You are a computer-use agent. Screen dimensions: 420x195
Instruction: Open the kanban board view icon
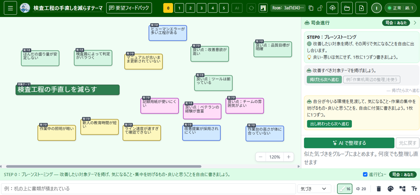point(263,8)
